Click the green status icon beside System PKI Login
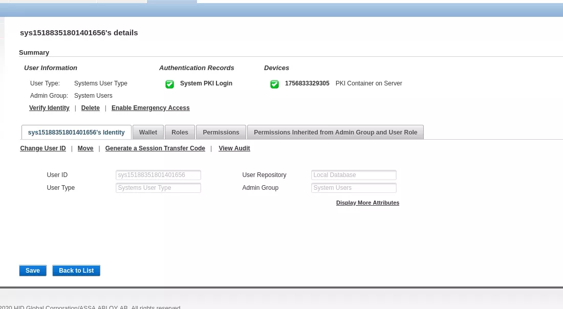This screenshot has width=563, height=309. [169, 84]
